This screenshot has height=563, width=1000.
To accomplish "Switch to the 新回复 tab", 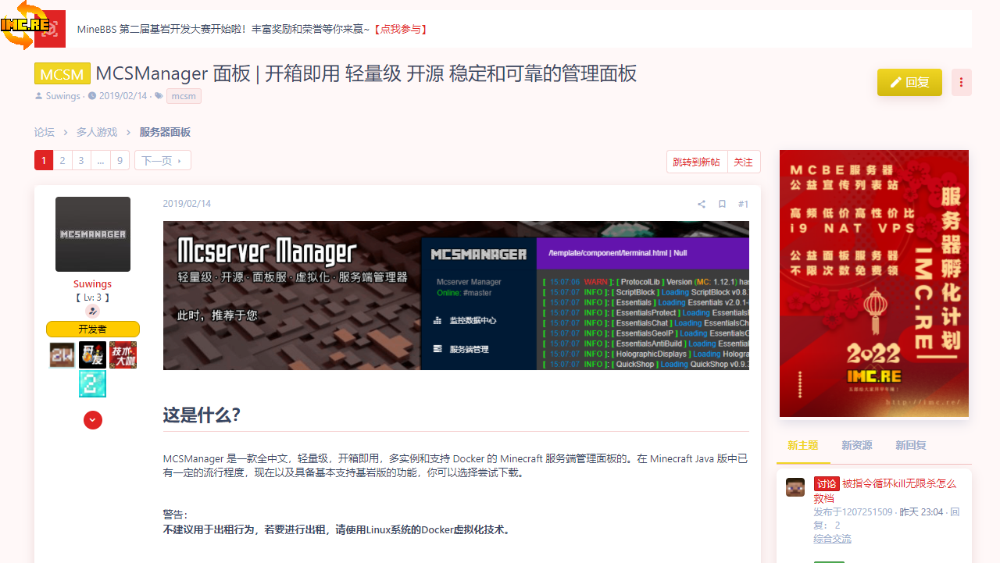I will pos(910,445).
